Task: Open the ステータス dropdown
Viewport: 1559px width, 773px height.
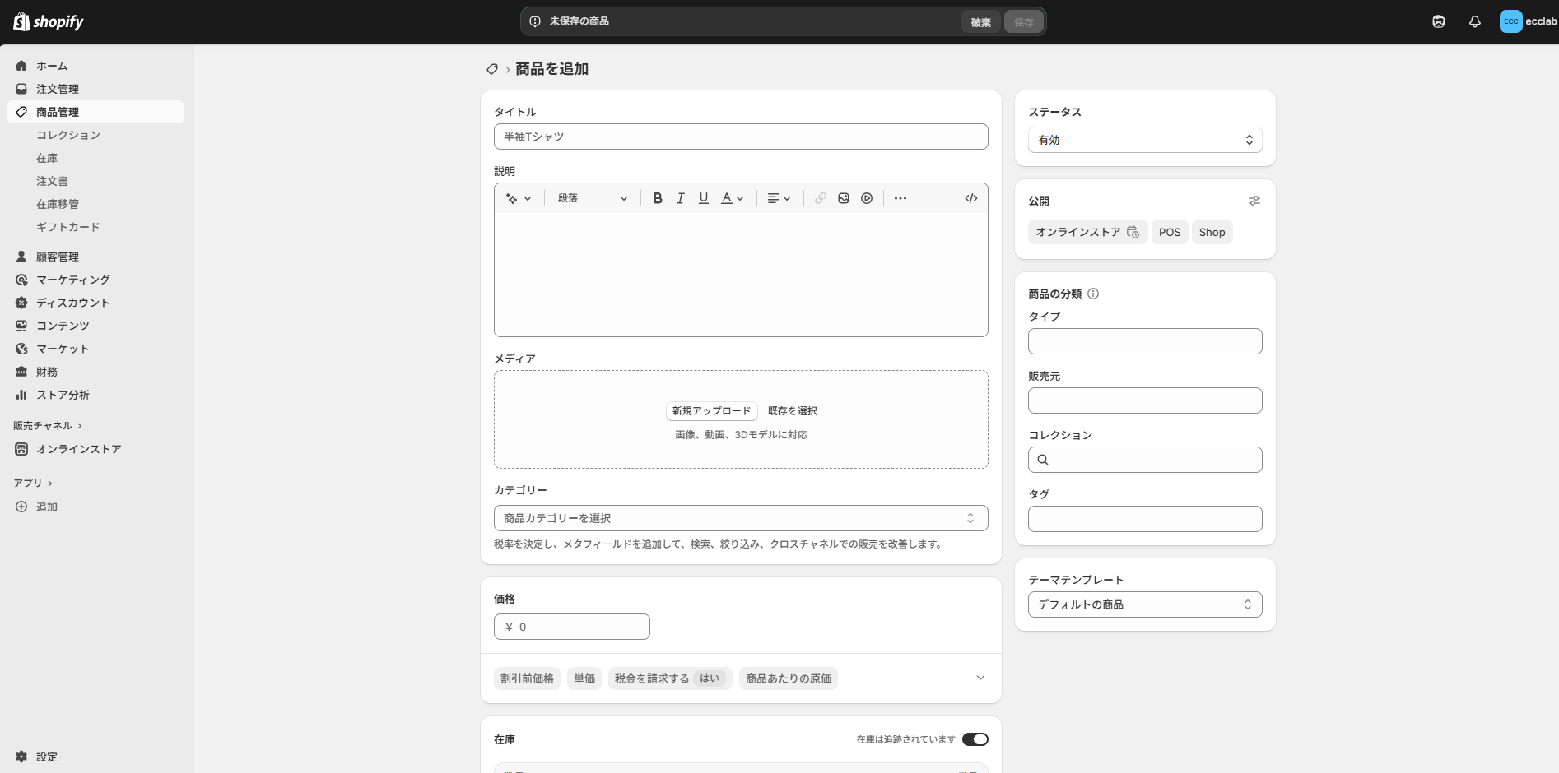Action: tap(1144, 140)
